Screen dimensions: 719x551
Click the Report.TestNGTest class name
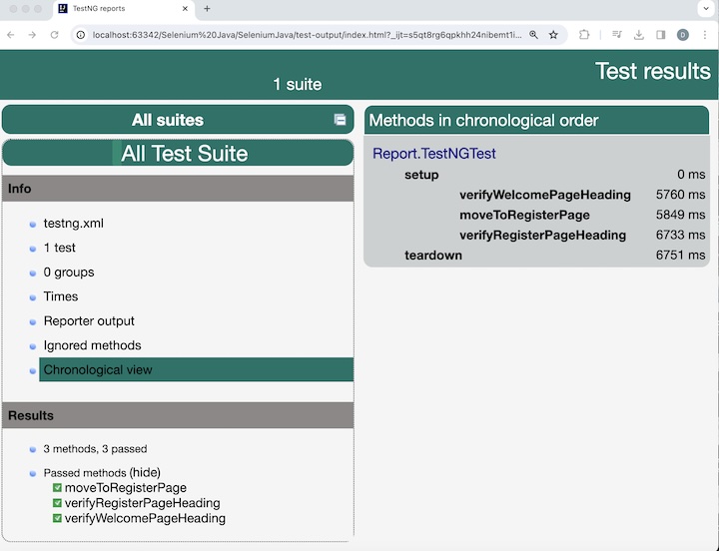click(x=434, y=153)
